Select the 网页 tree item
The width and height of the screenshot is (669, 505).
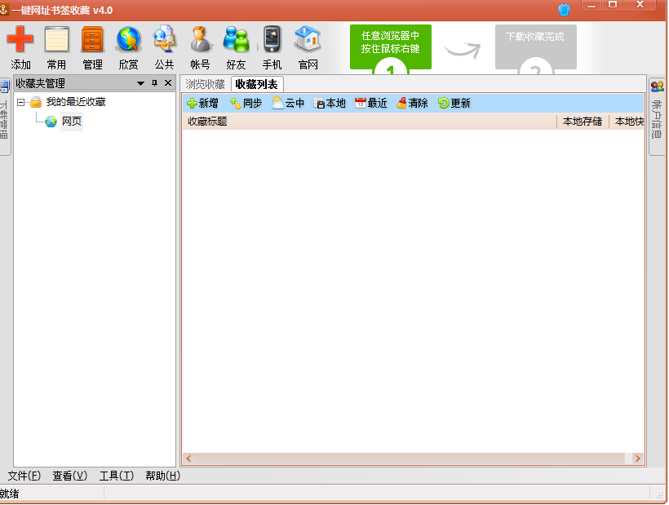(71, 122)
